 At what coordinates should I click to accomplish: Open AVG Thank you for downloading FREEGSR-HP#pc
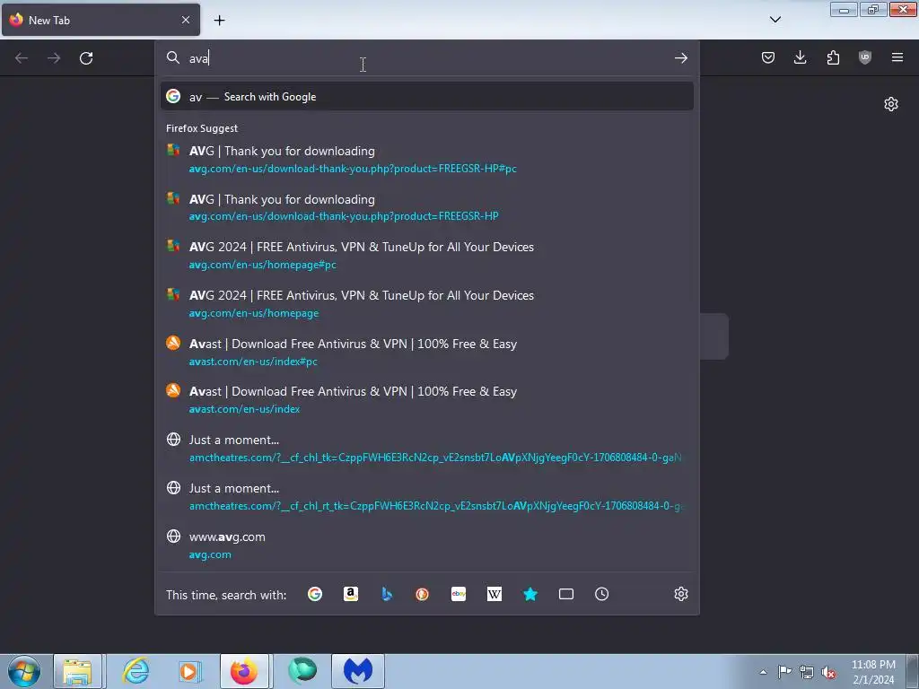[426, 160]
